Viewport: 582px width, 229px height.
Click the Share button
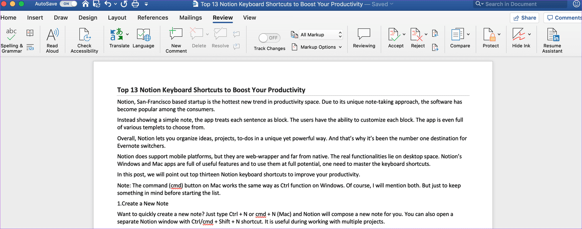pos(524,18)
